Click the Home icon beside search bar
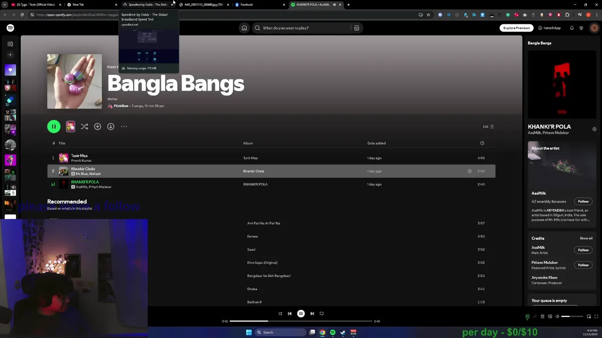Image resolution: width=602 pixels, height=338 pixels. click(244, 28)
